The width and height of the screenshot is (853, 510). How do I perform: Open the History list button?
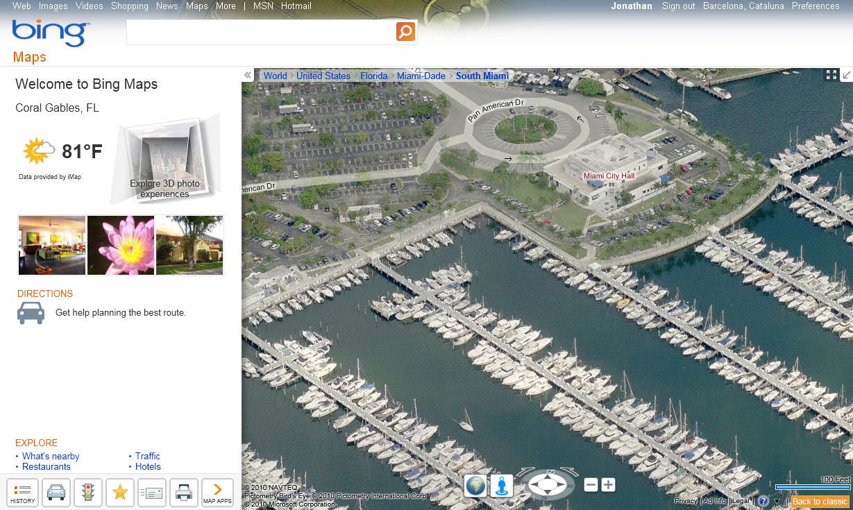click(x=23, y=493)
